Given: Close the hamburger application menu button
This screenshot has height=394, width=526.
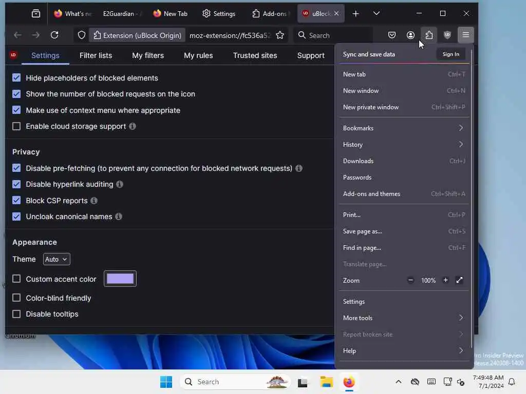Looking at the screenshot, I should point(465,35).
